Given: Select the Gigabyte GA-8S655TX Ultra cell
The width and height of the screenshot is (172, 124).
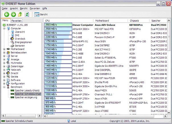Looking at the screenshot, I should point(109,66).
